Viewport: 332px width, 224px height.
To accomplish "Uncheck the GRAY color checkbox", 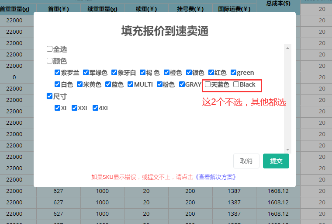I will coord(182,84).
